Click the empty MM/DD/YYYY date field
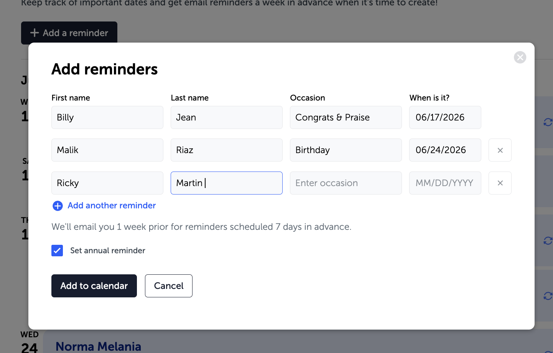553x353 pixels. point(445,183)
